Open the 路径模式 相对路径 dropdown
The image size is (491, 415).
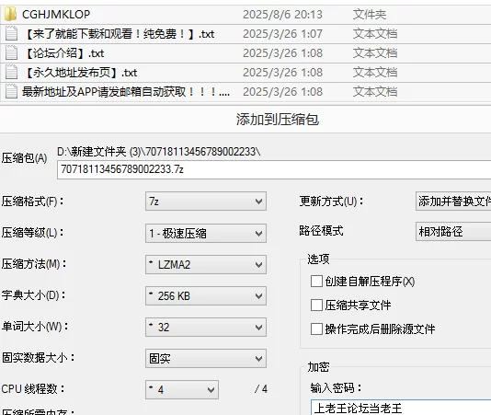coord(453,232)
